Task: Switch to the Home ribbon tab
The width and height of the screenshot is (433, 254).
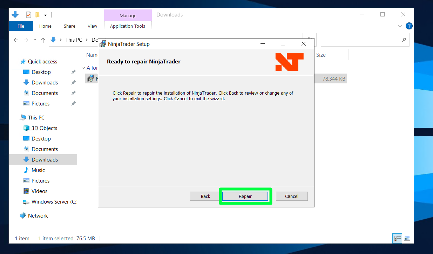Action: tap(45, 26)
